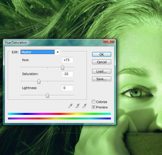This screenshot has width=162, height=155.
Task: Click the Save... settings button
Action: tap(102, 79)
